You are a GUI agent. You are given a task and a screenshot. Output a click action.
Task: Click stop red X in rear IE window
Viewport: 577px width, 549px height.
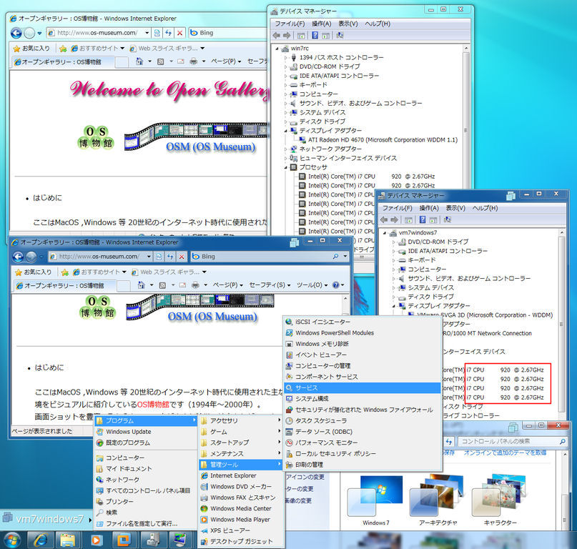[x=179, y=33]
